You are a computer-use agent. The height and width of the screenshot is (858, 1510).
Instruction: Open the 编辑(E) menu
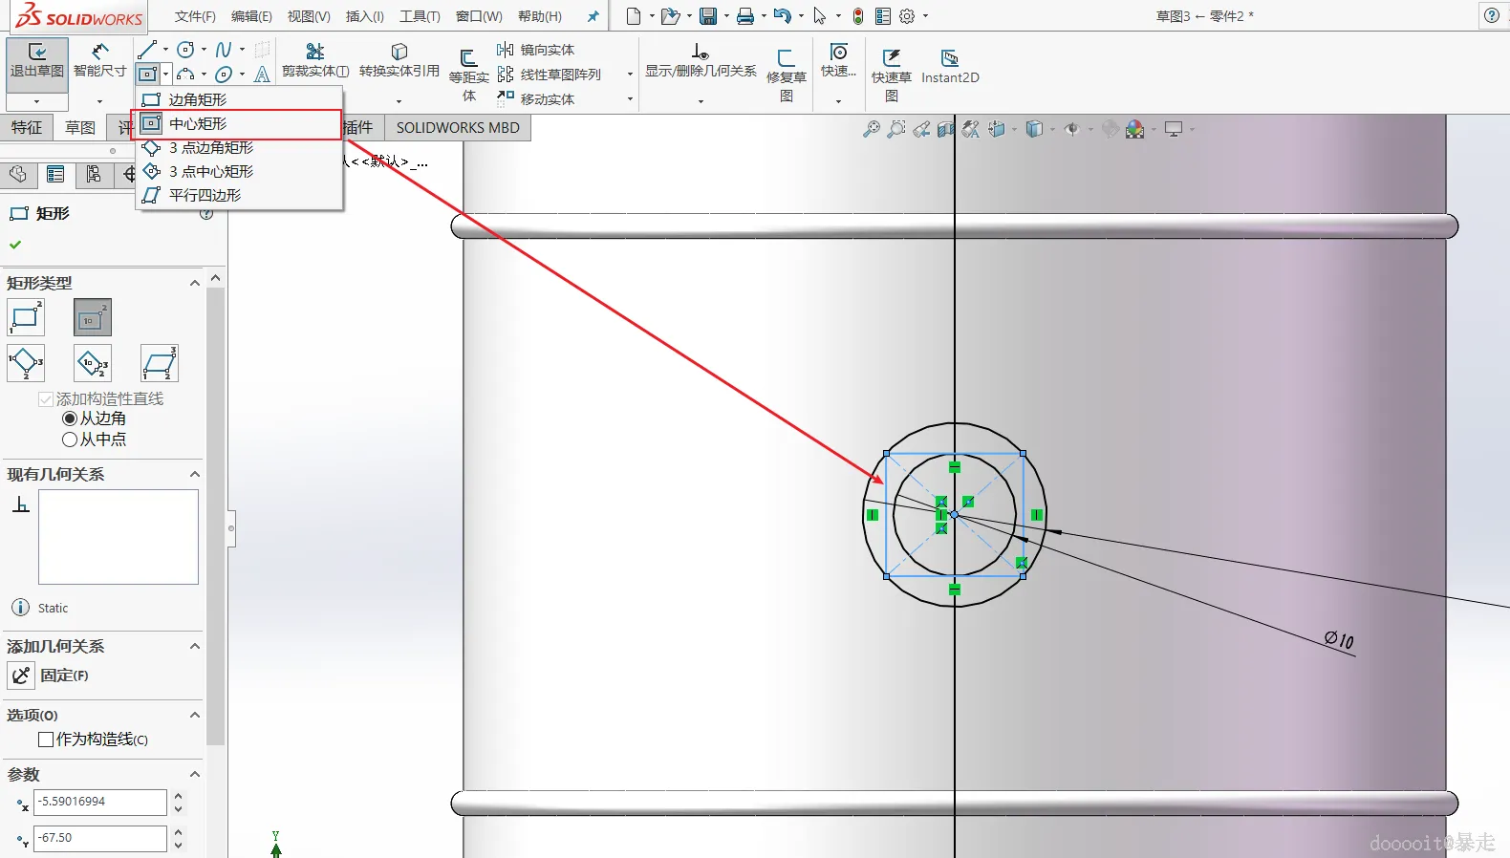[x=251, y=16]
